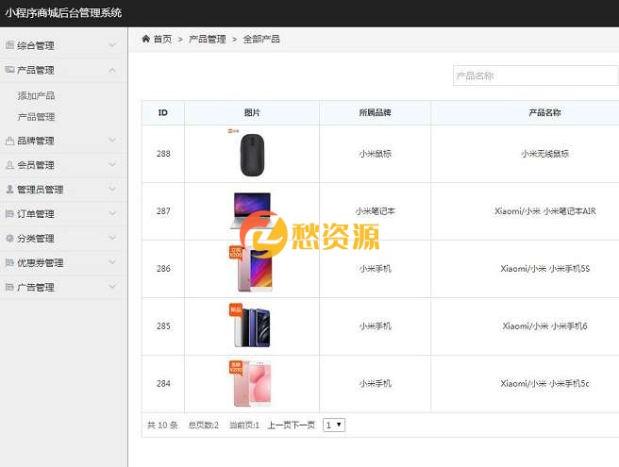Click the ID column header

click(163, 112)
